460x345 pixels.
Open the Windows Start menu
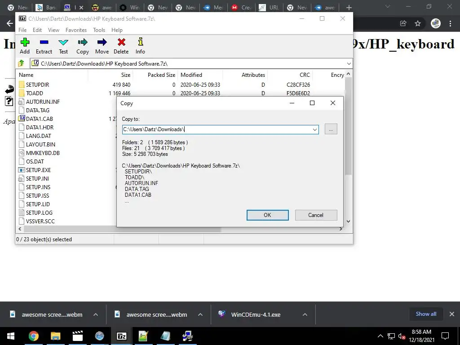11,336
